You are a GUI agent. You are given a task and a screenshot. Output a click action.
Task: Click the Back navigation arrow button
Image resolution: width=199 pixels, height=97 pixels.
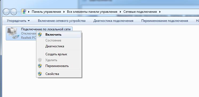6,12
